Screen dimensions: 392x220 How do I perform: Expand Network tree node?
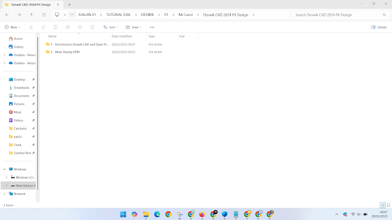point(4,194)
